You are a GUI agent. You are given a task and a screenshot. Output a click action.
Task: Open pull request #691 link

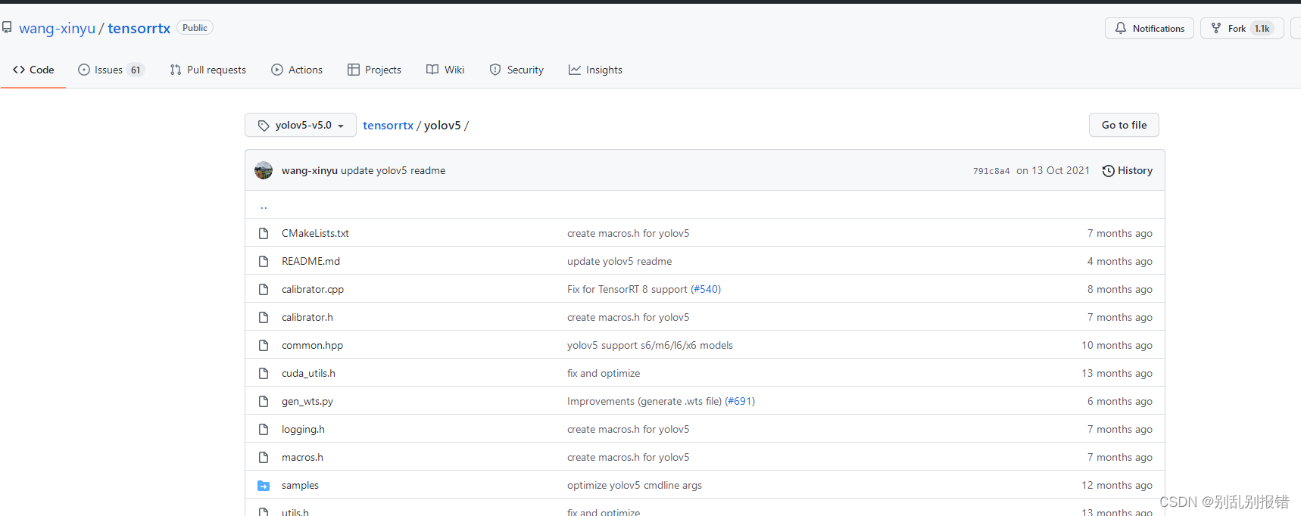tap(740, 401)
